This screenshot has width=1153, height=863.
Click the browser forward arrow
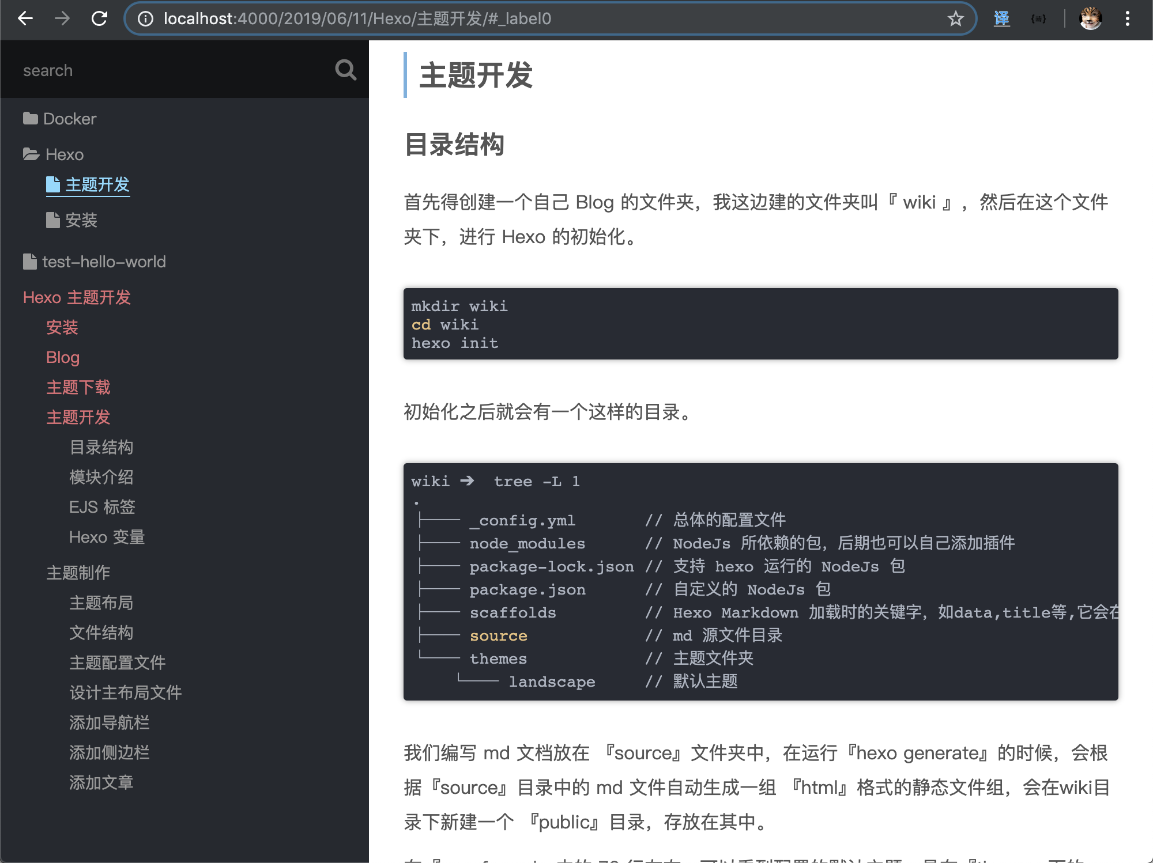62,18
